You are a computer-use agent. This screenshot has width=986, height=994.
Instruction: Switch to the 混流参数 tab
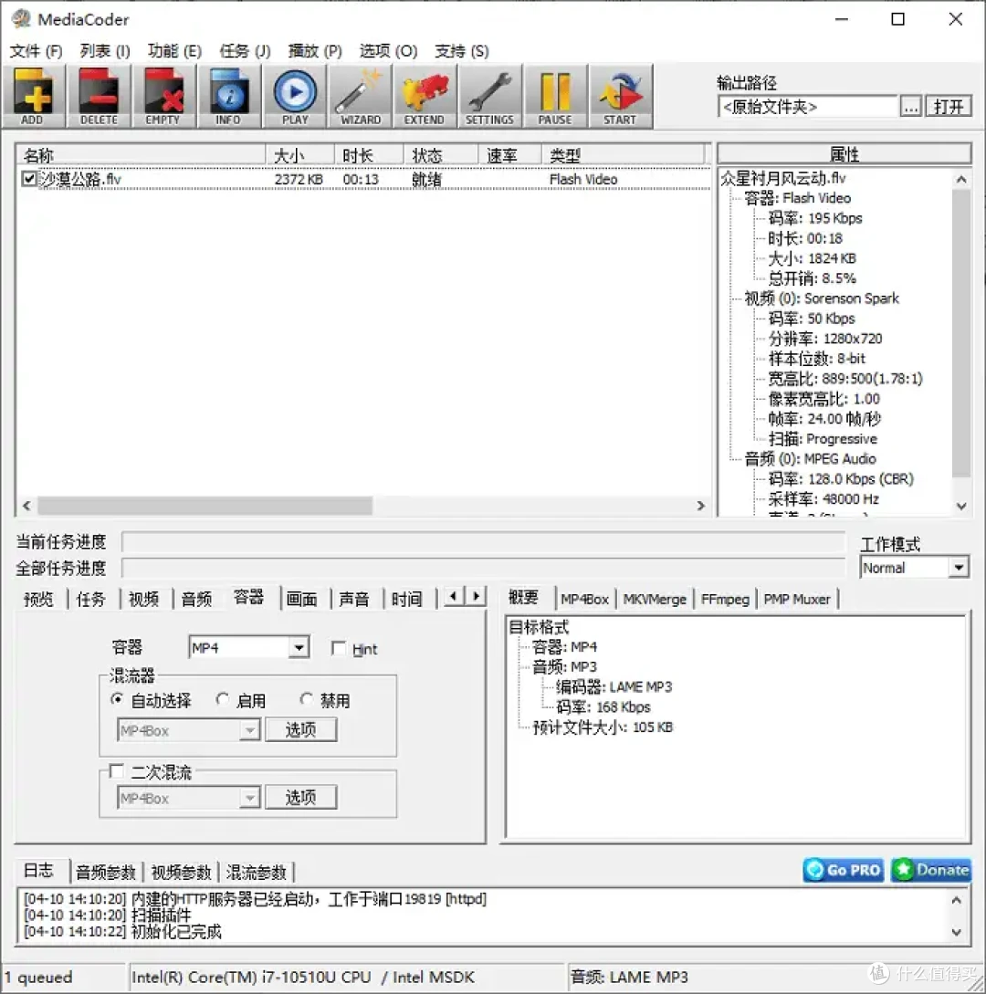257,873
